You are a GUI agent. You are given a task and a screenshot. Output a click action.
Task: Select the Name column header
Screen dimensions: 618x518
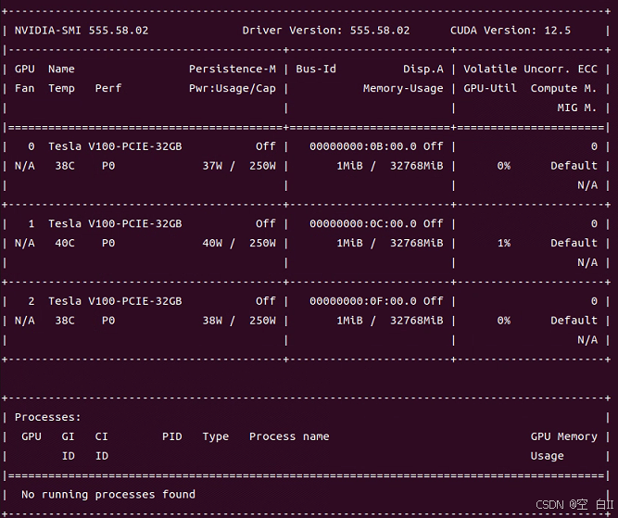pyautogui.click(x=61, y=69)
